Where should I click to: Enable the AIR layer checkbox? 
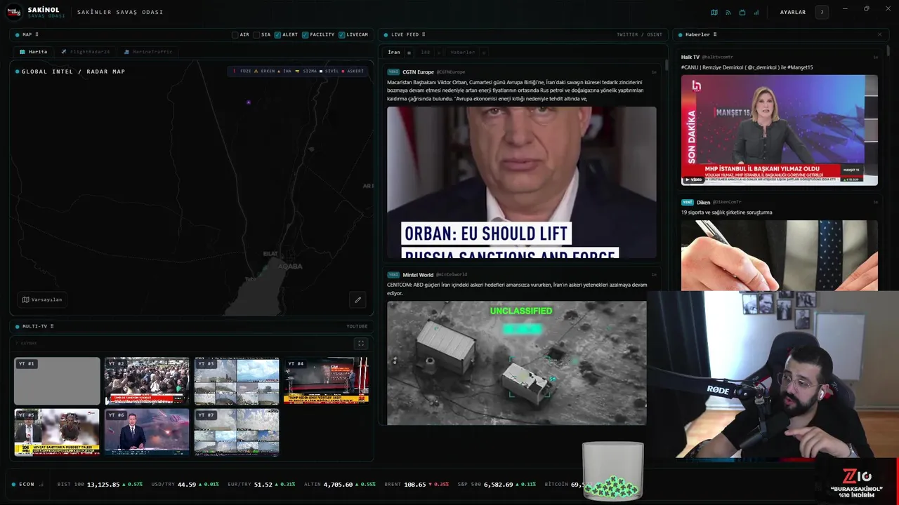(x=235, y=34)
